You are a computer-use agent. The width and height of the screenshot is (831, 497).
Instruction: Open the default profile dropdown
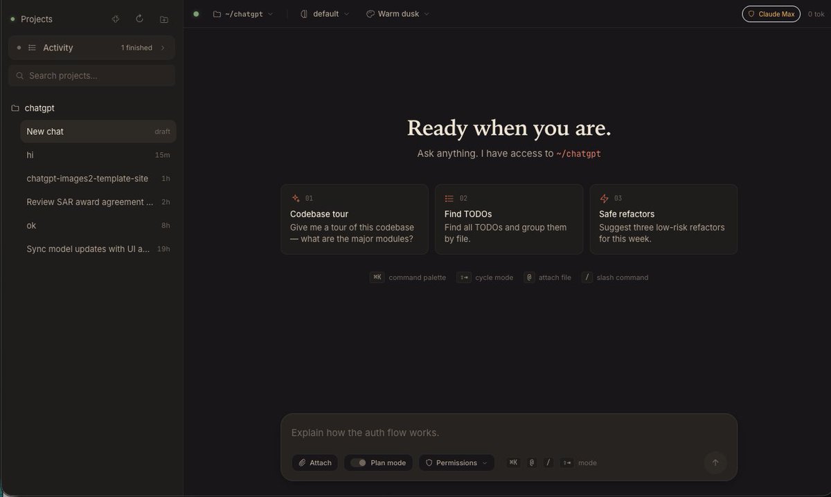tap(325, 14)
